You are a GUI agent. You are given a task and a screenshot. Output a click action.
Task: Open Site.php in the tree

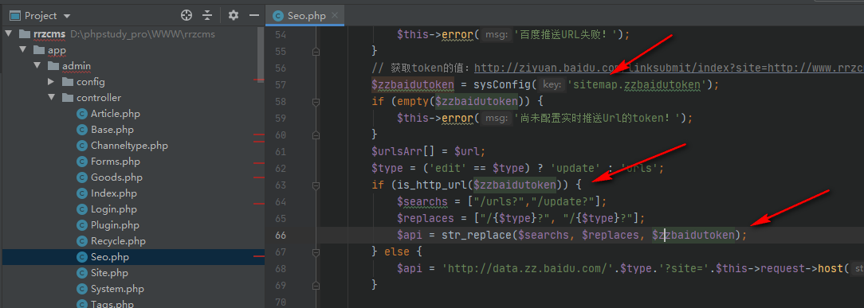[x=109, y=273]
